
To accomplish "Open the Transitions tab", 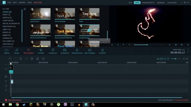I will point(77,51).
